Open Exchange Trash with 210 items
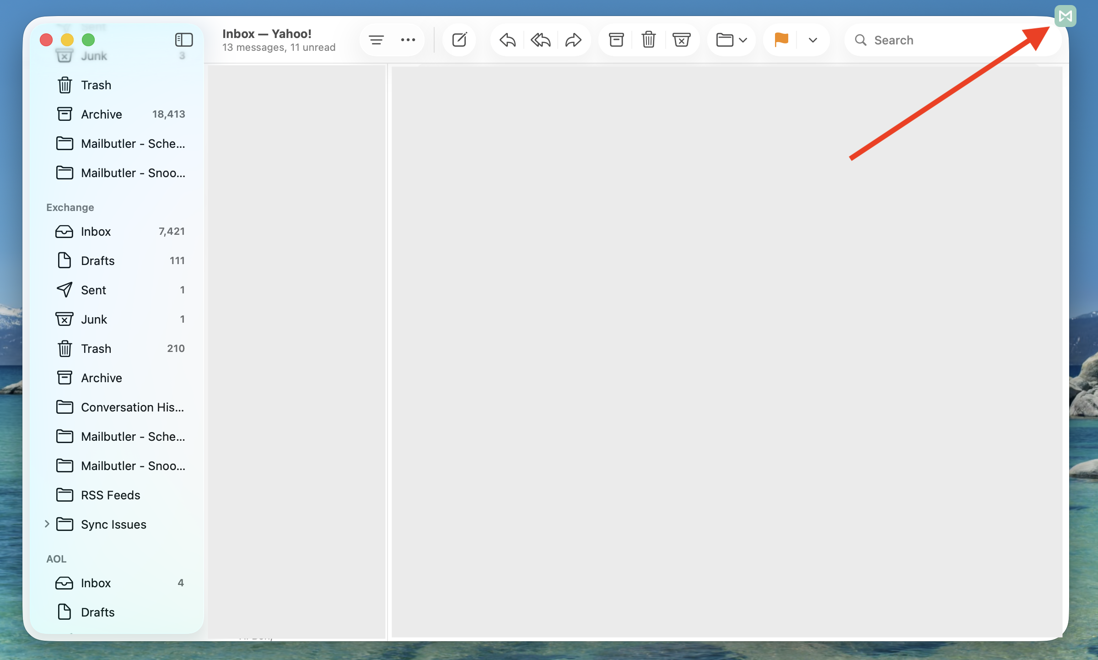 pos(117,349)
